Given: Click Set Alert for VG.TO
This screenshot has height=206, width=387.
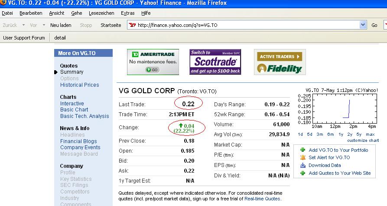Looking at the screenshot, I should point(329,157).
